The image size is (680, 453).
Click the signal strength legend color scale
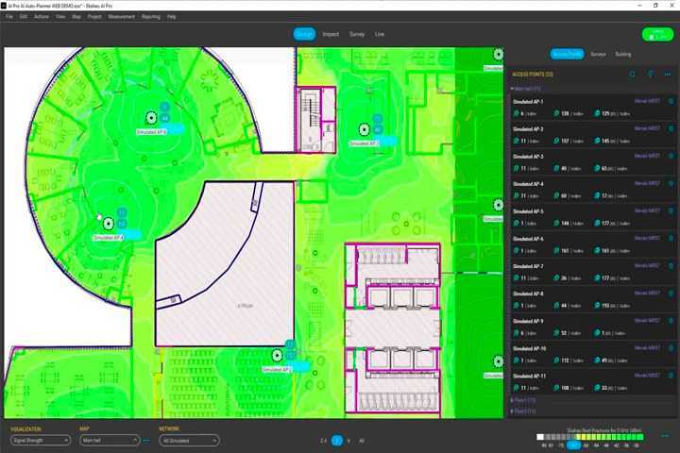click(x=590, y=437)
